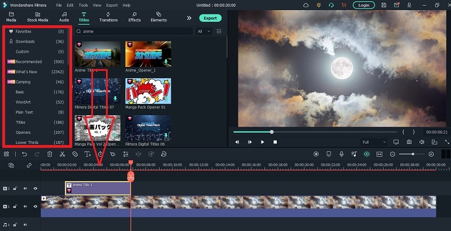Switch to the Transitions tab
This screenshot has width=451, height=231.
click(x=108, y=17)
